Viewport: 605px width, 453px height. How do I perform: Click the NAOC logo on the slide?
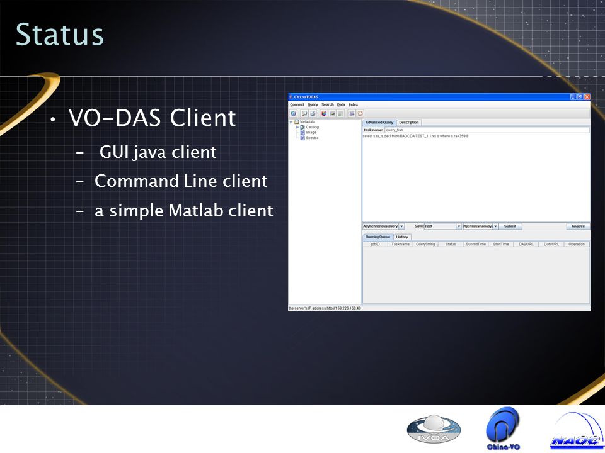[577, 432]
